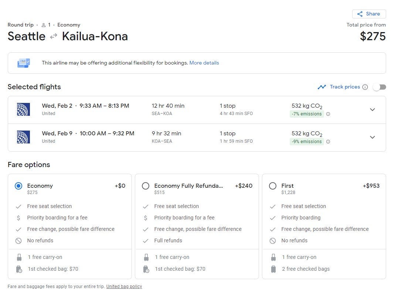Click info icon beside -7% emissions
Image resolution: width=395 pixels, height=298 pixels.
328,114
